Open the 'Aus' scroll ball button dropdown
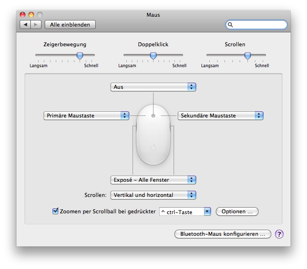307x269 pixels. point(153,87)
